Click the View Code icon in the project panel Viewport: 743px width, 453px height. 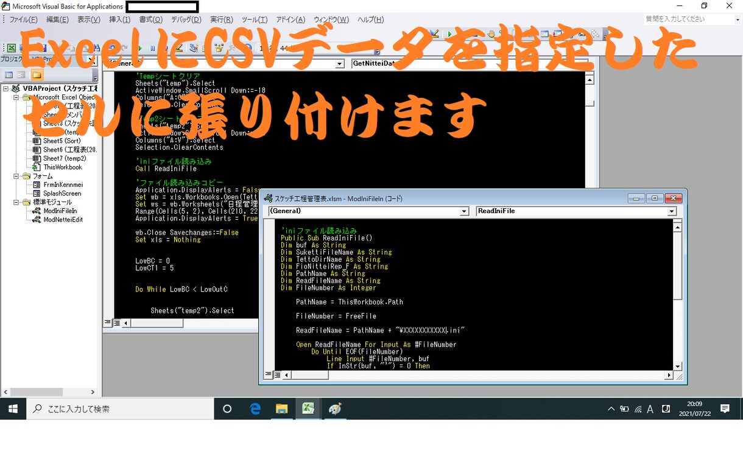[9, 75]
